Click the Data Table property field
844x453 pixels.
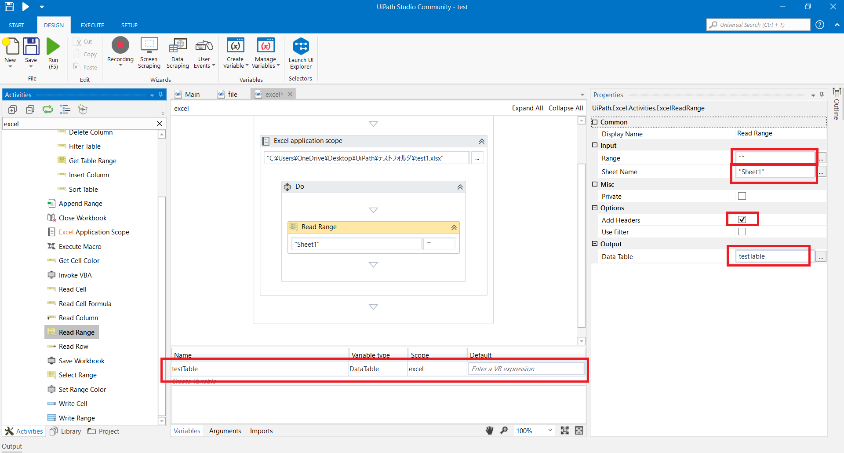pyautogui.click(x=772, y=256)
